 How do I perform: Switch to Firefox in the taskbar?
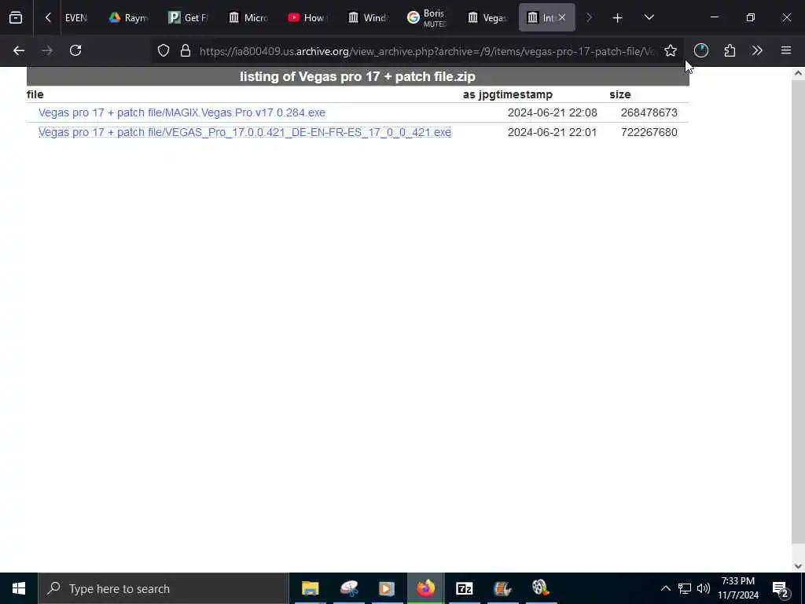[425, 588]
